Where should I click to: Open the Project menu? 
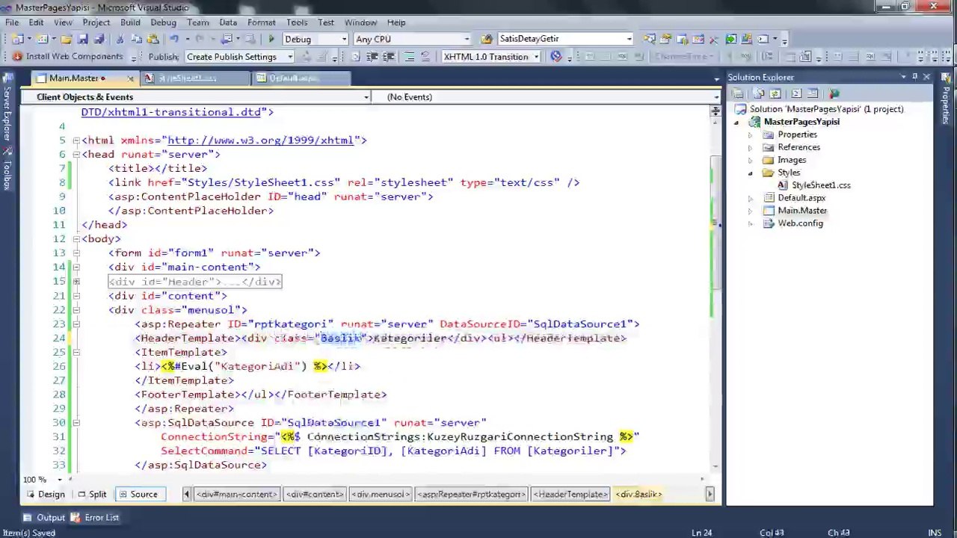(96, 22)
